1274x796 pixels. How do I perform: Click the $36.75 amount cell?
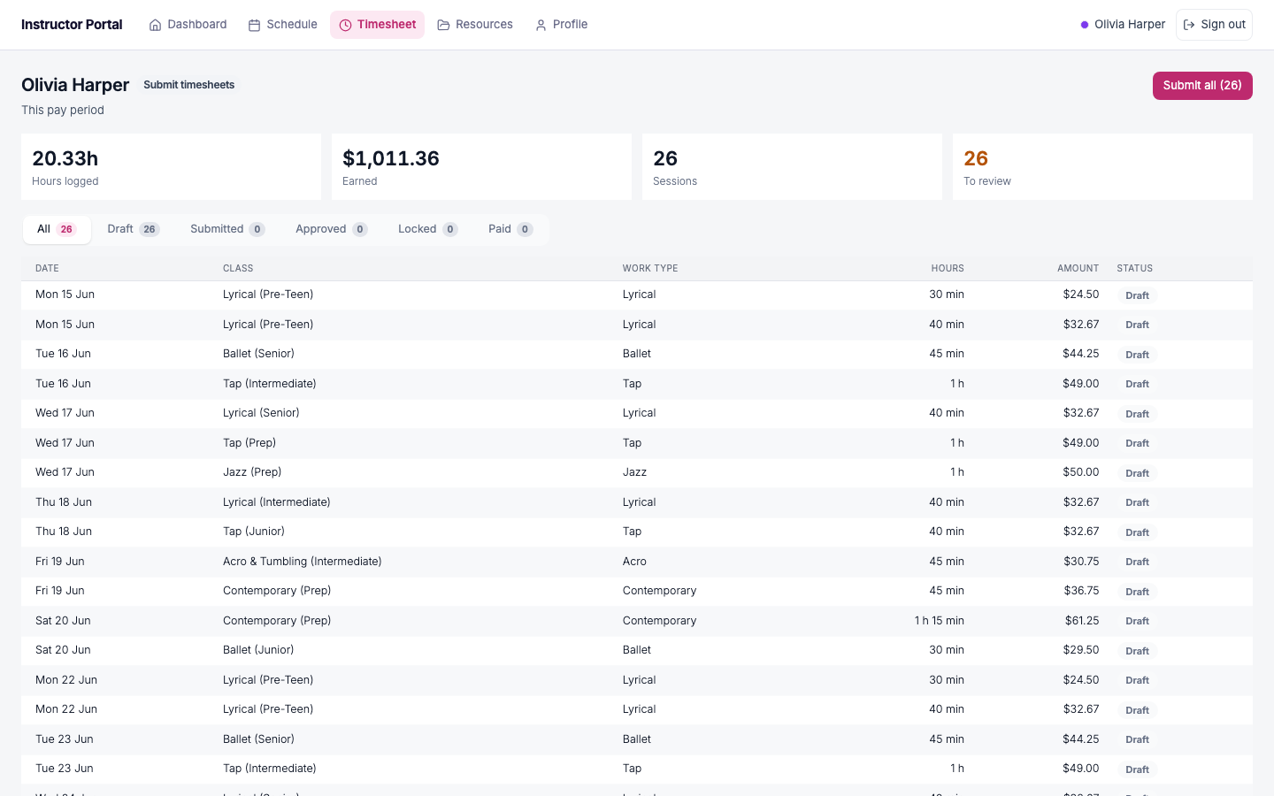coord(1081,591)
